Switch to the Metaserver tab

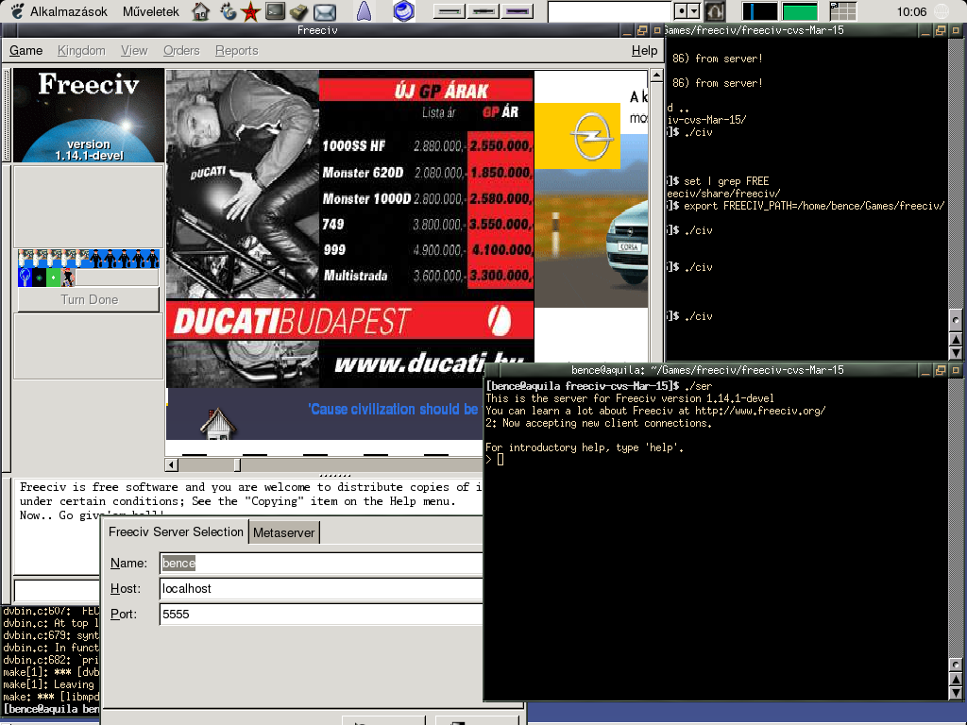click(x=283, y=532)
